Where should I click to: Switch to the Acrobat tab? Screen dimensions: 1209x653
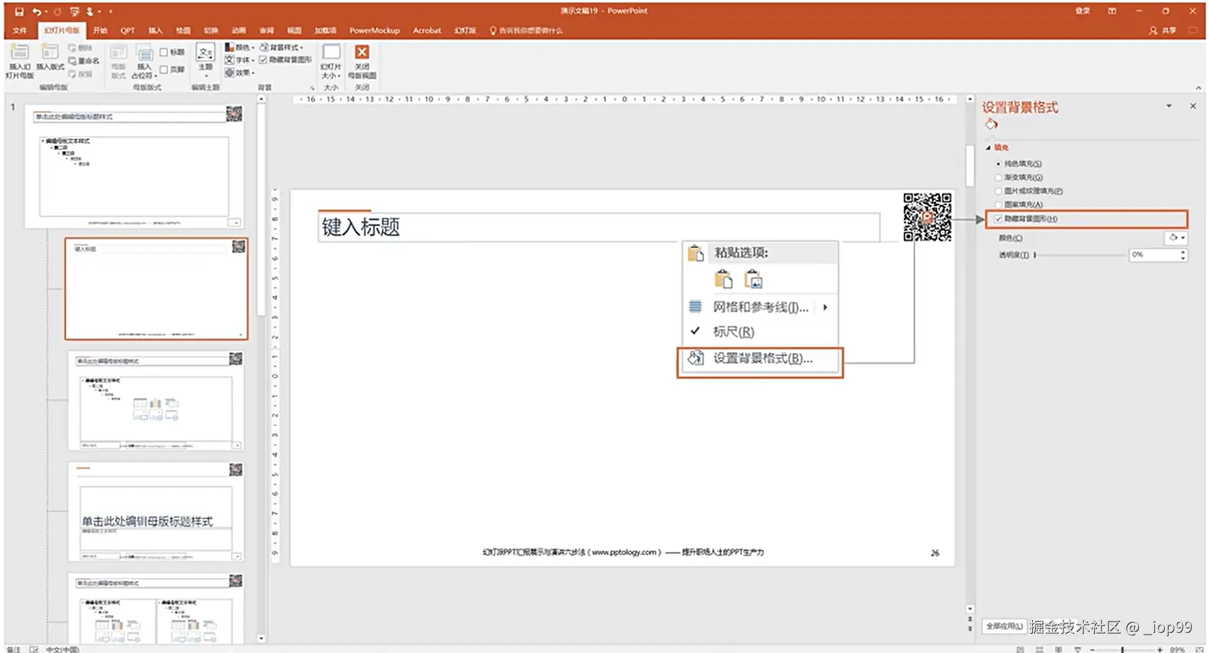427,30
